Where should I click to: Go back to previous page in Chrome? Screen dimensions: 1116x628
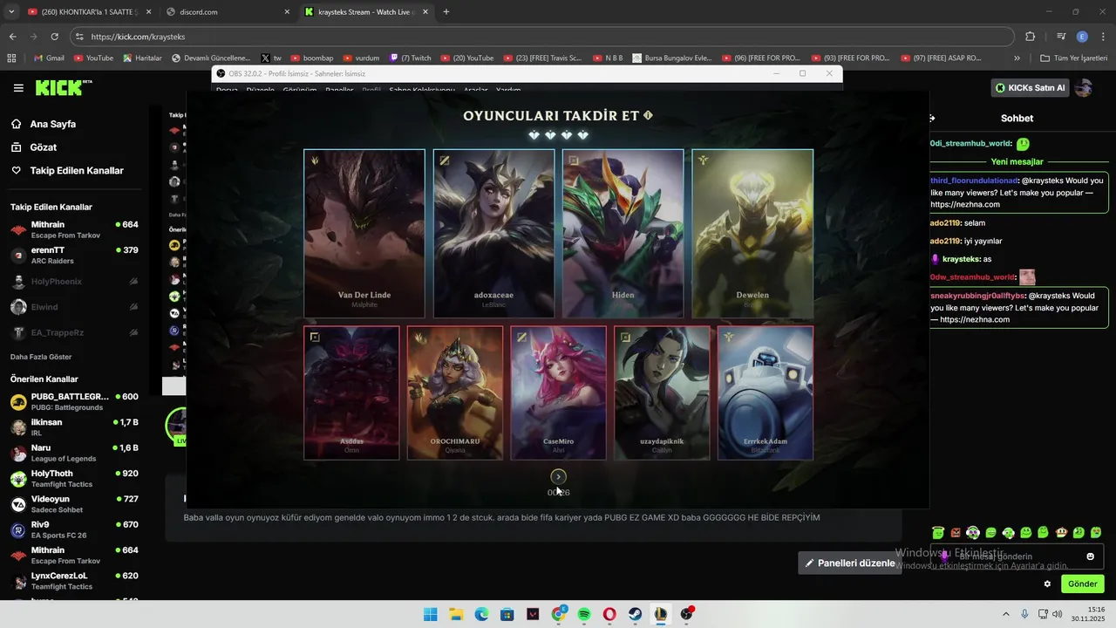click(x=12, y=37)
